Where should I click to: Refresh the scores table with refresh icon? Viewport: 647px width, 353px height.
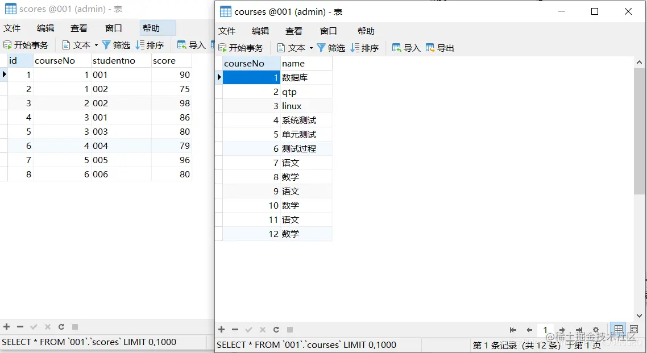coord(61,327)
